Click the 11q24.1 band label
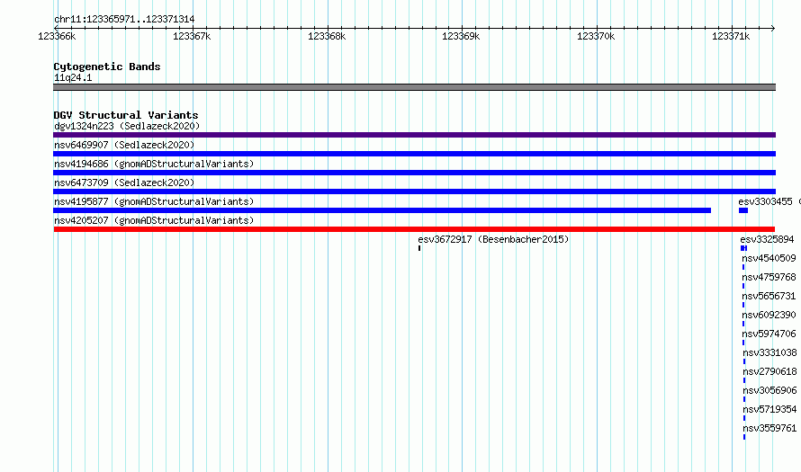Image resolution: width=801 pixels, height=472 pixels. (73, 77)
